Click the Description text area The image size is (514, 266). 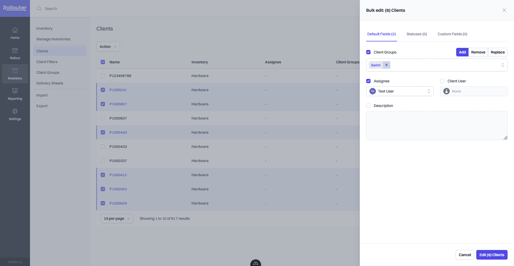(437, 125)
